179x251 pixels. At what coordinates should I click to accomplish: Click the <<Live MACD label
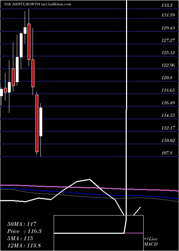(x=151, y=242)
